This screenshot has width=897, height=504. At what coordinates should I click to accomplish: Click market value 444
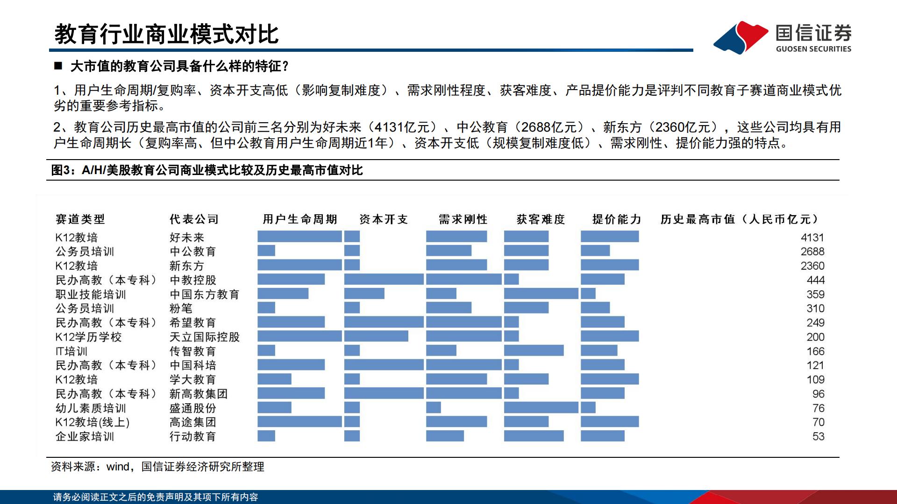pos(816,280)
